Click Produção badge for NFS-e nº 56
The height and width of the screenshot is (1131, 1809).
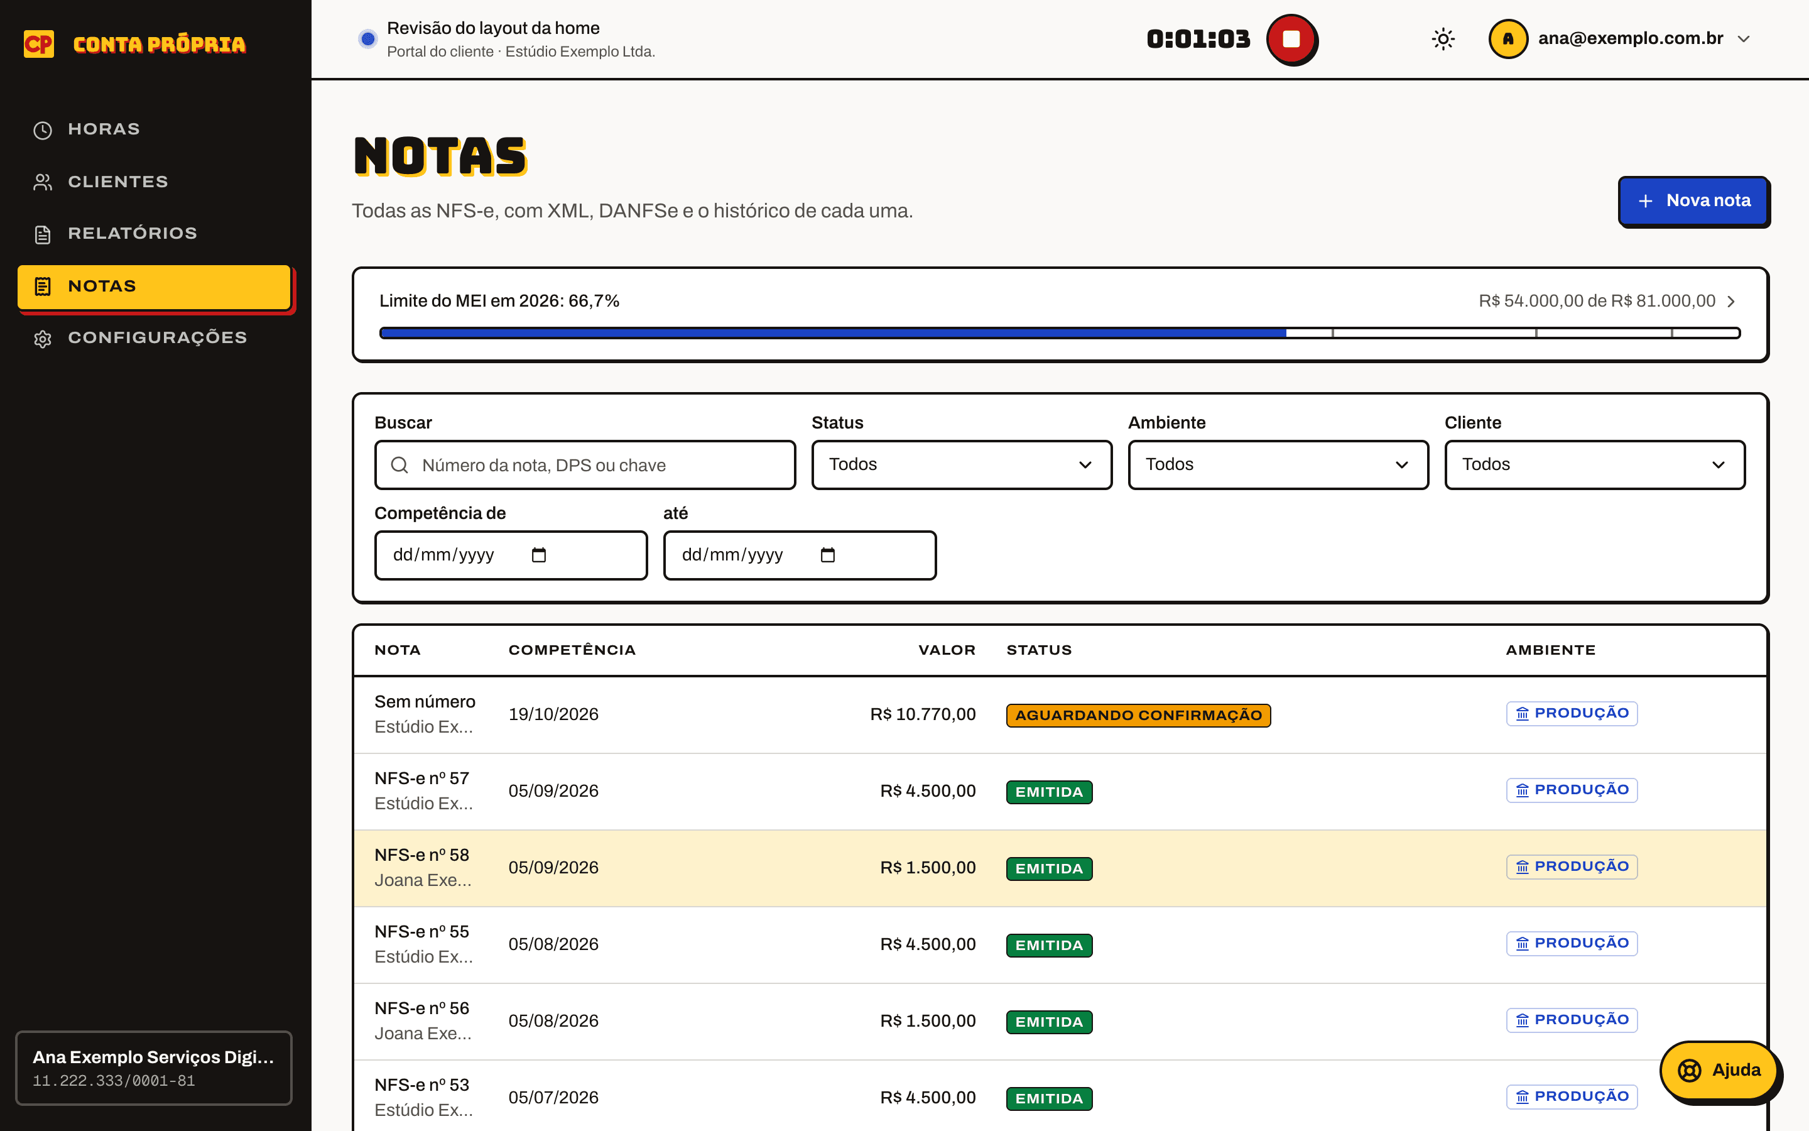[x=1572, y=1020]
